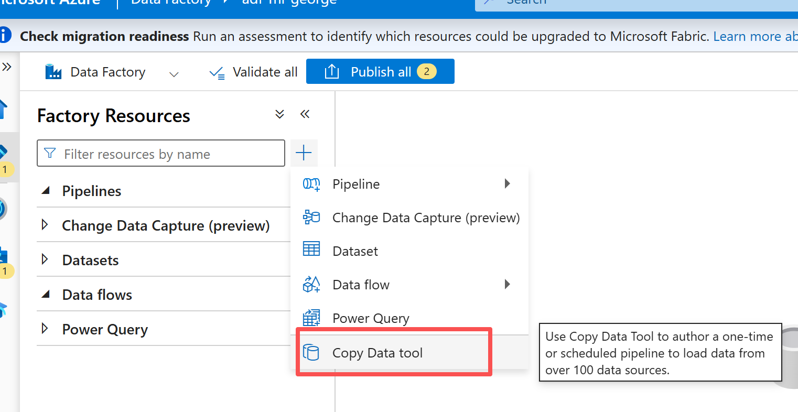The image size is (798, 412).
Task: Open Data flow submenu arrow
Action: [x=507, y=284]
